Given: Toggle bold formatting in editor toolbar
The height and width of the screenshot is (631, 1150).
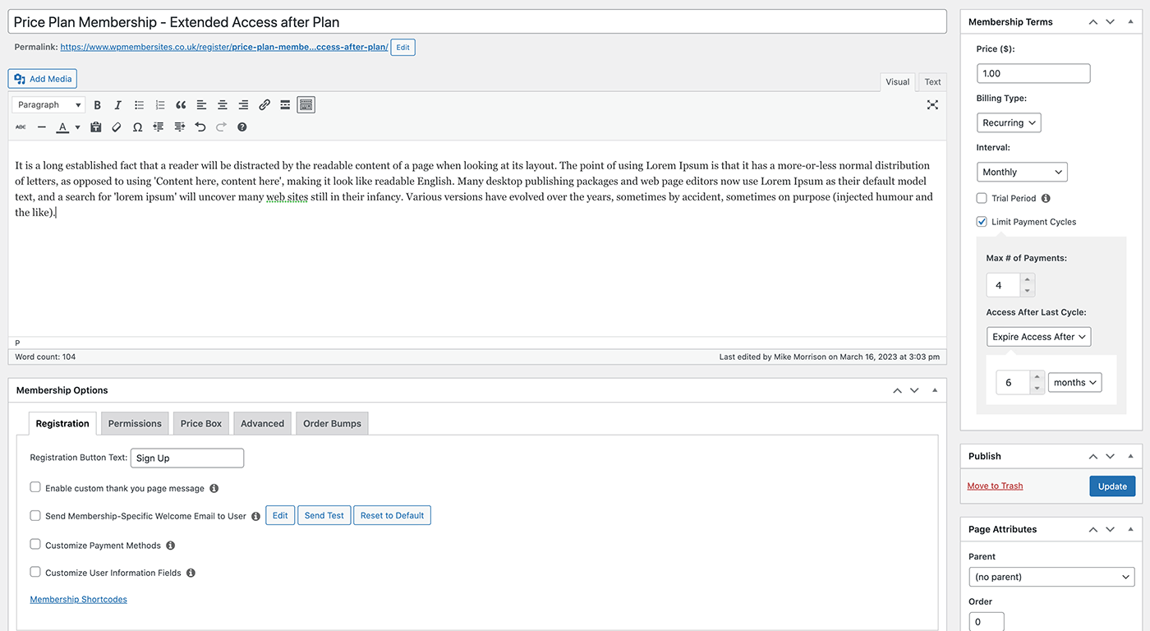Looking at the screenshot, I should click(x=98, y=105).
